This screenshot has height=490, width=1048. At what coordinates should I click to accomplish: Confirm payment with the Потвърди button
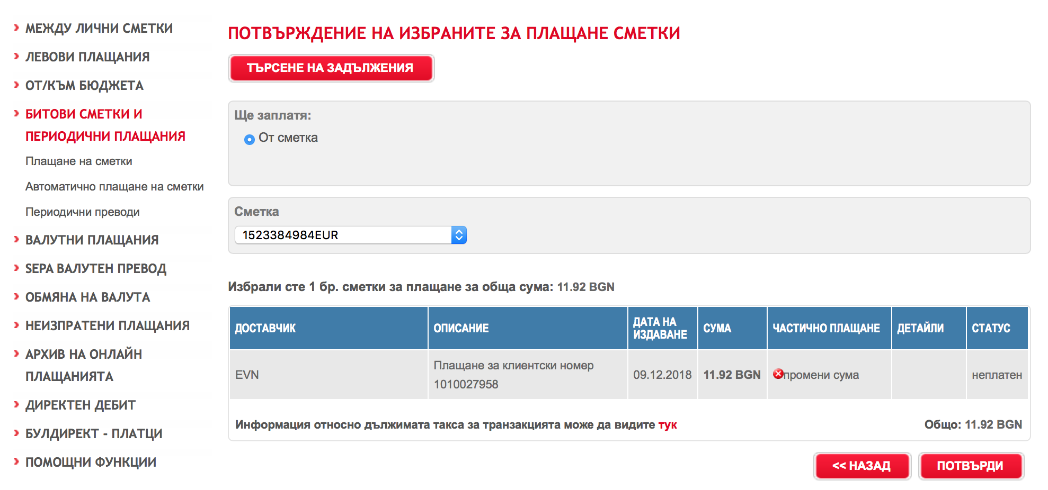tap(971, 466)
